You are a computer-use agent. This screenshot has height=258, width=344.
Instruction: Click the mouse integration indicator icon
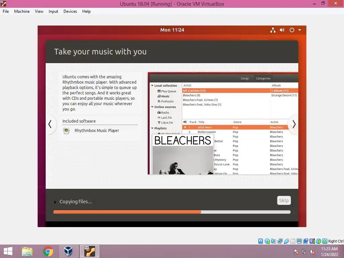coord(318,241)
